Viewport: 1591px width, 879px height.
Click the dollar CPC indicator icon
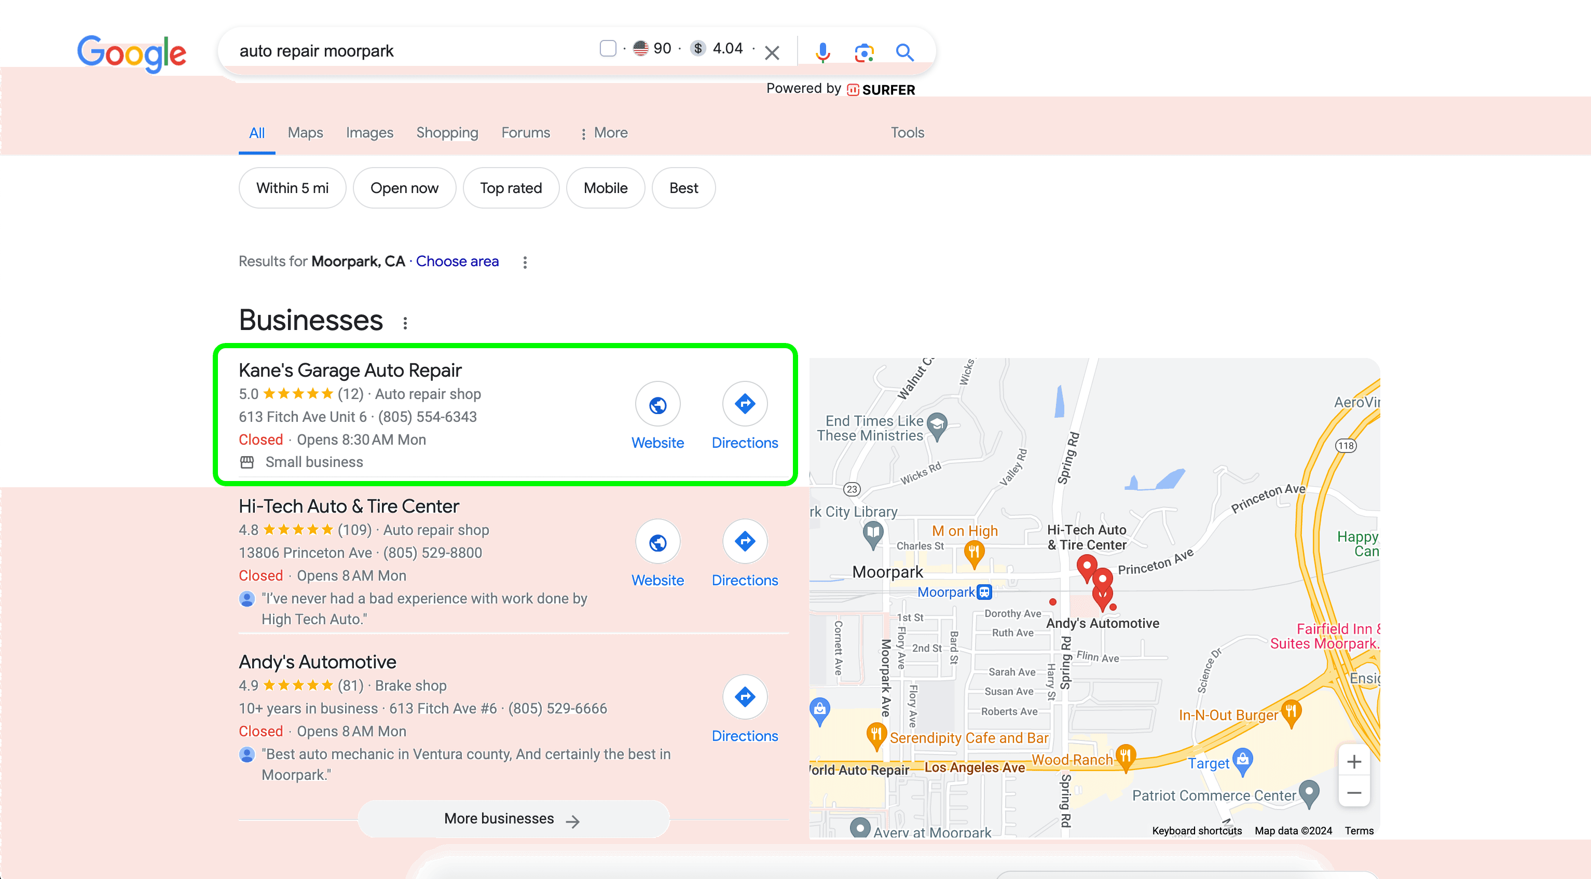coord(698,48)
